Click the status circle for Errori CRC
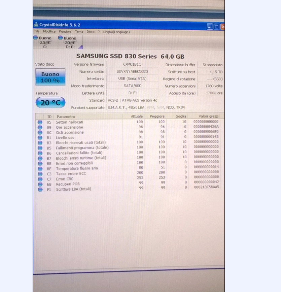This screenshot has width=281, height=292. (40, 179)
